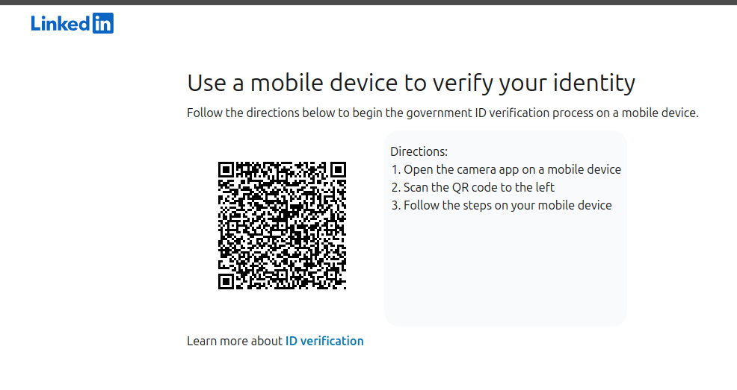Open the ID verification link
This screenshot has height=390, width=737.
(324, 341)
